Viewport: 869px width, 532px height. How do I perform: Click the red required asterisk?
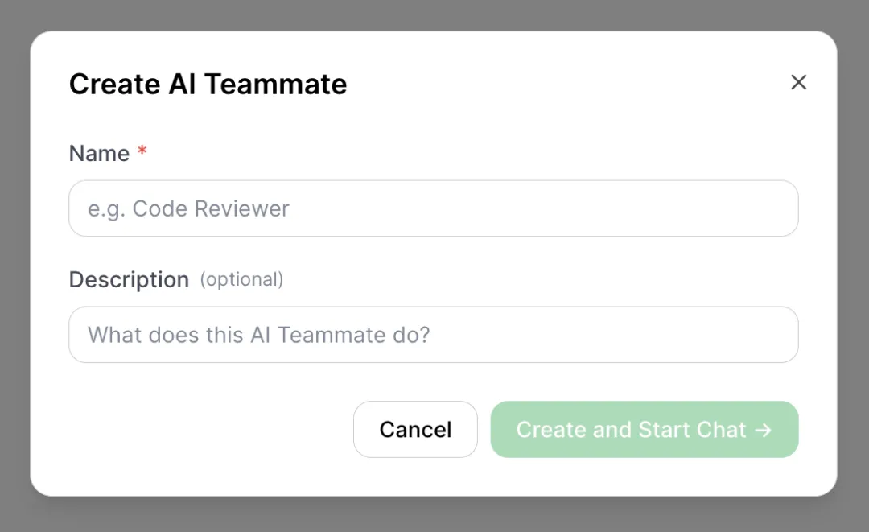(142, 152)
